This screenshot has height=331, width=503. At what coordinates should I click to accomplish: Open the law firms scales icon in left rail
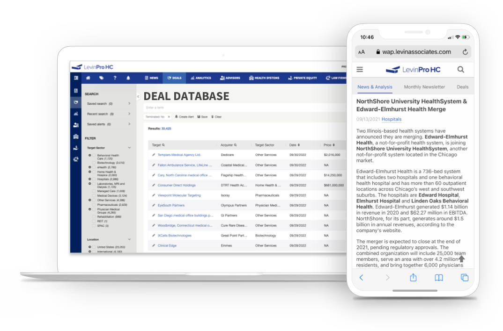point(76,159)
